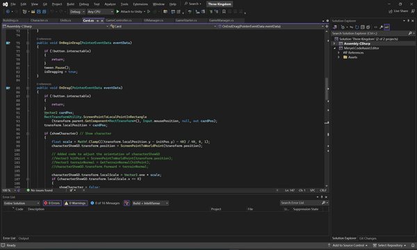Toggle the 0 of 16 Messages filter
The width and height of the screenshot is (417, 250).
coord(105,203)
